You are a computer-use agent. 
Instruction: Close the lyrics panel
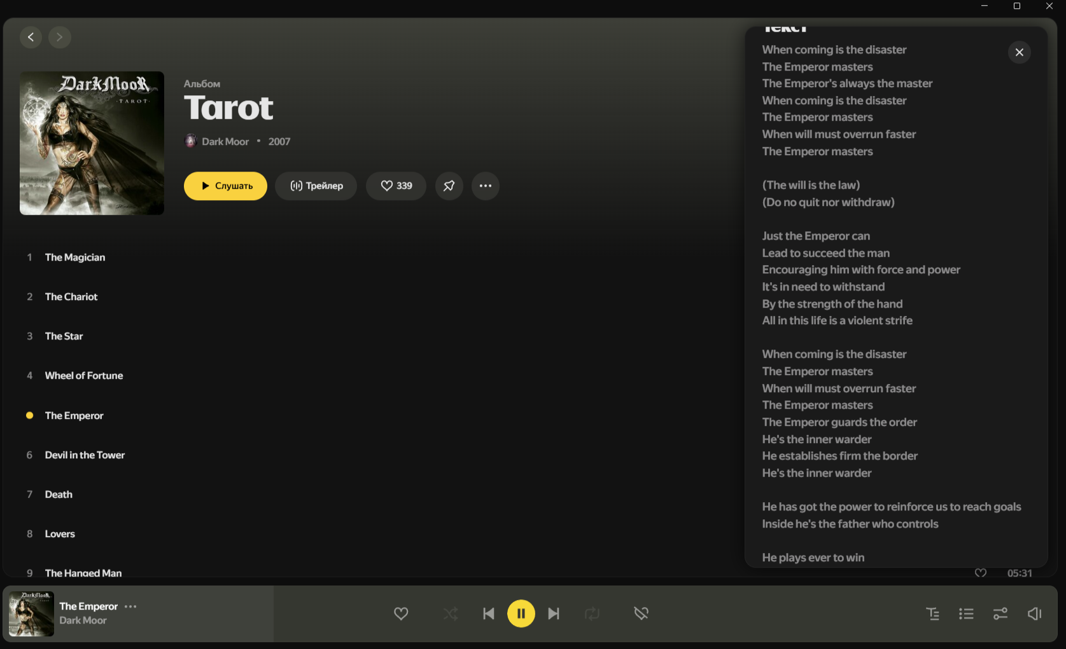click(1020, 52)
